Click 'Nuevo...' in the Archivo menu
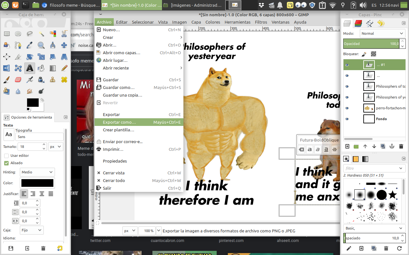Viewport: 409px width, 255px height. 139,30
